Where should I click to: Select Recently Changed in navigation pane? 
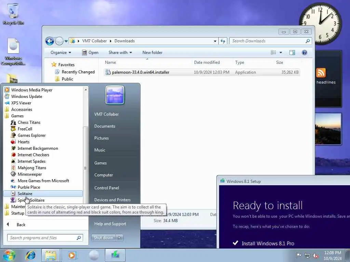(78, 72)
